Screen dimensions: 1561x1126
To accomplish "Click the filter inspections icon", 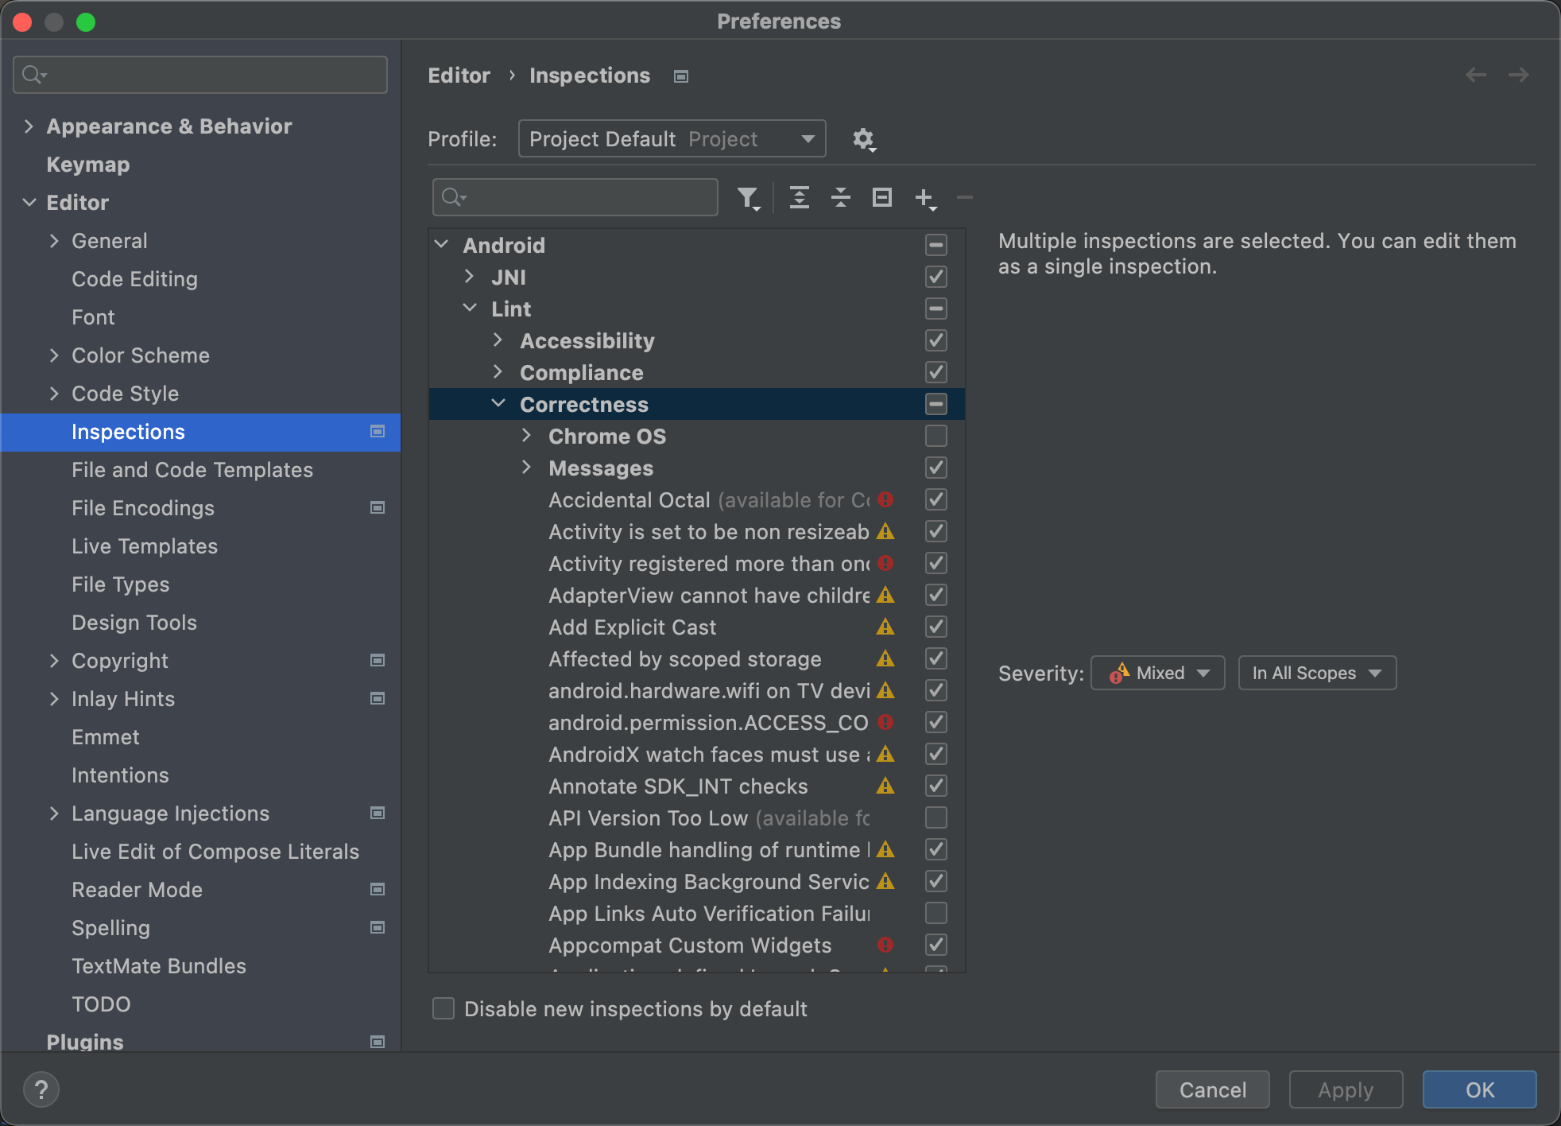I will coord(751,196).
